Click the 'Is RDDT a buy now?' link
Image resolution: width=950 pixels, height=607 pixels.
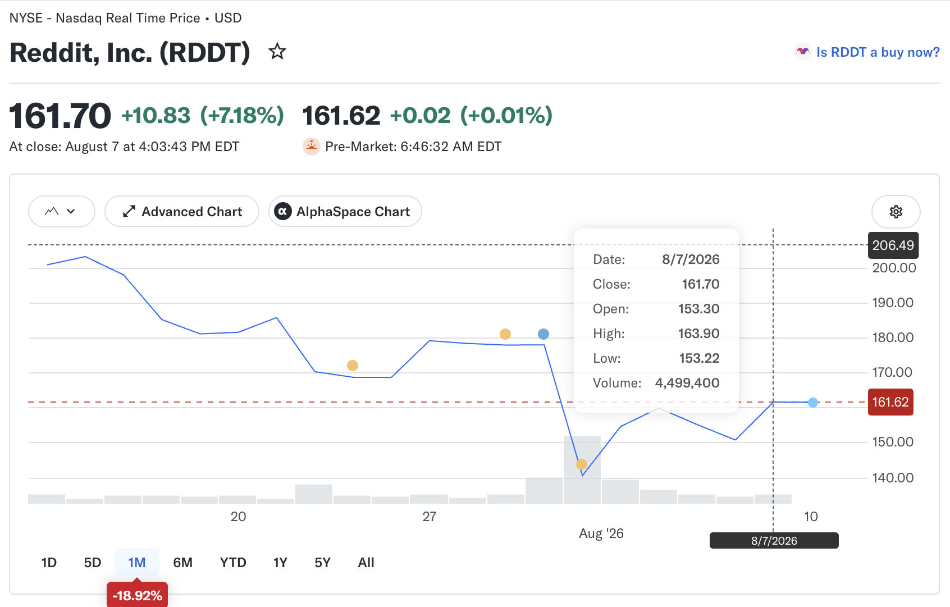[x=878, y=52]
